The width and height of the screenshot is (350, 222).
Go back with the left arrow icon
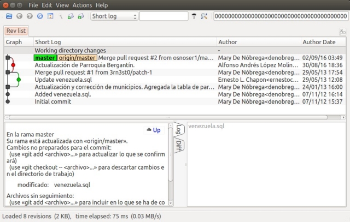coord(20,16)
